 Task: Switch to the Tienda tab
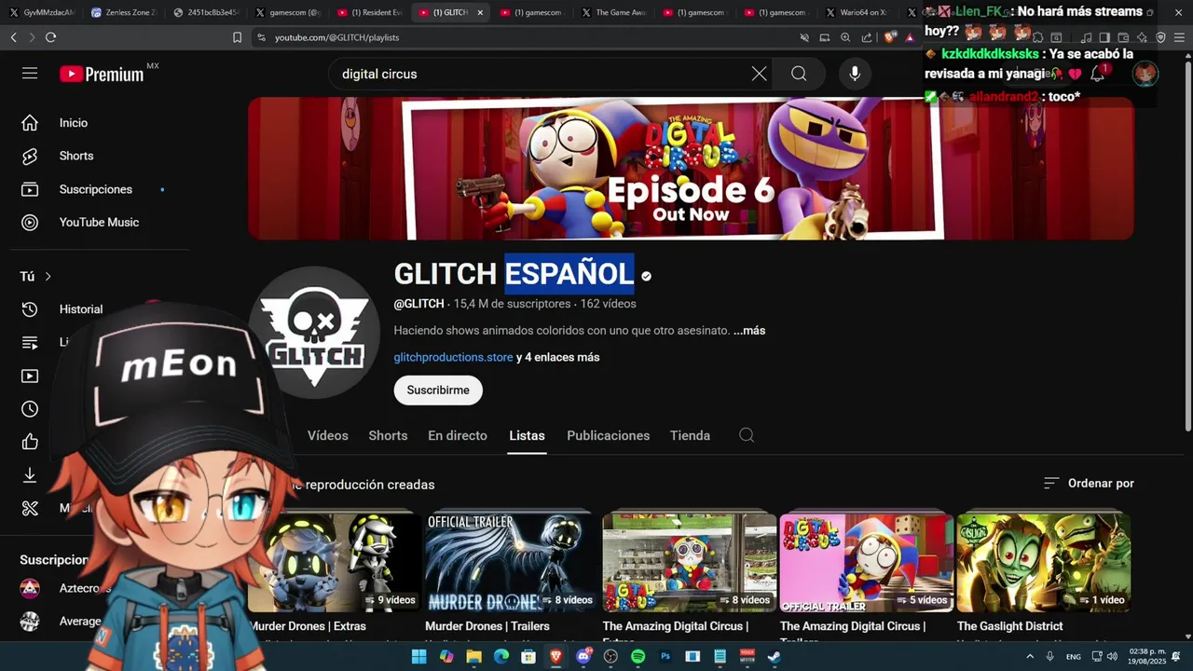(x=690, y=435)
